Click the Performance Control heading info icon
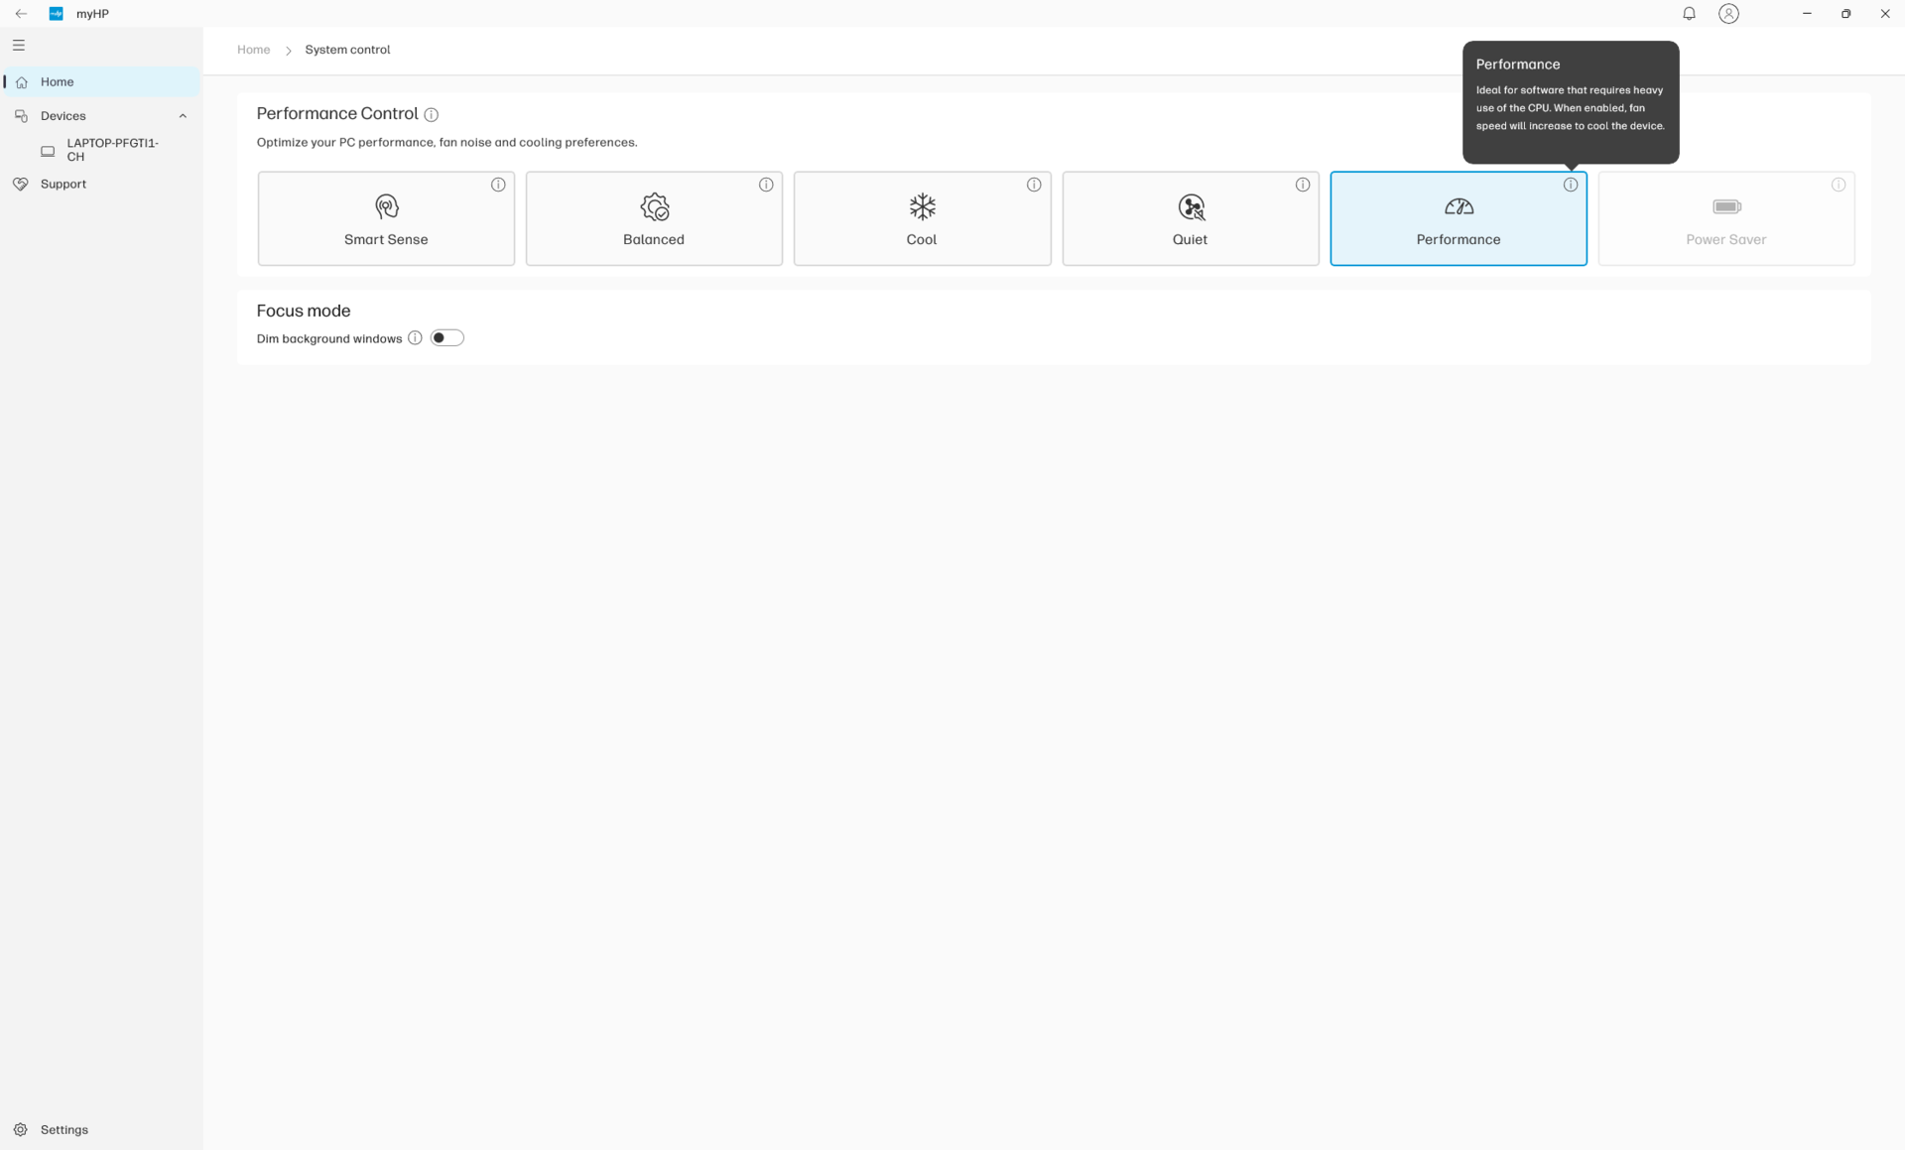 coord(432,115)
